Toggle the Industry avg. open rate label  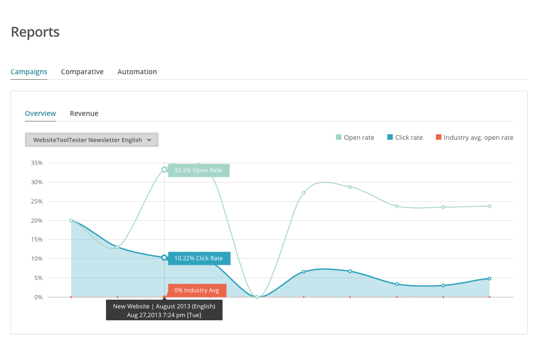point(479,137)
